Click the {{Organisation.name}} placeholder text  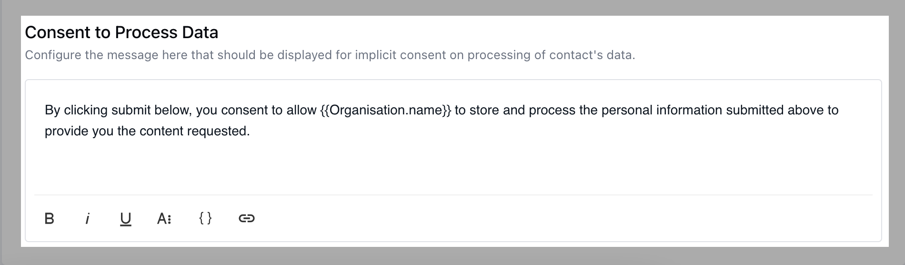pos(386,110)
